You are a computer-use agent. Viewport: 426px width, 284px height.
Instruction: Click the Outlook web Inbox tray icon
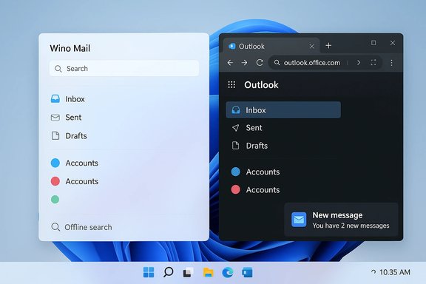[235, 110]
